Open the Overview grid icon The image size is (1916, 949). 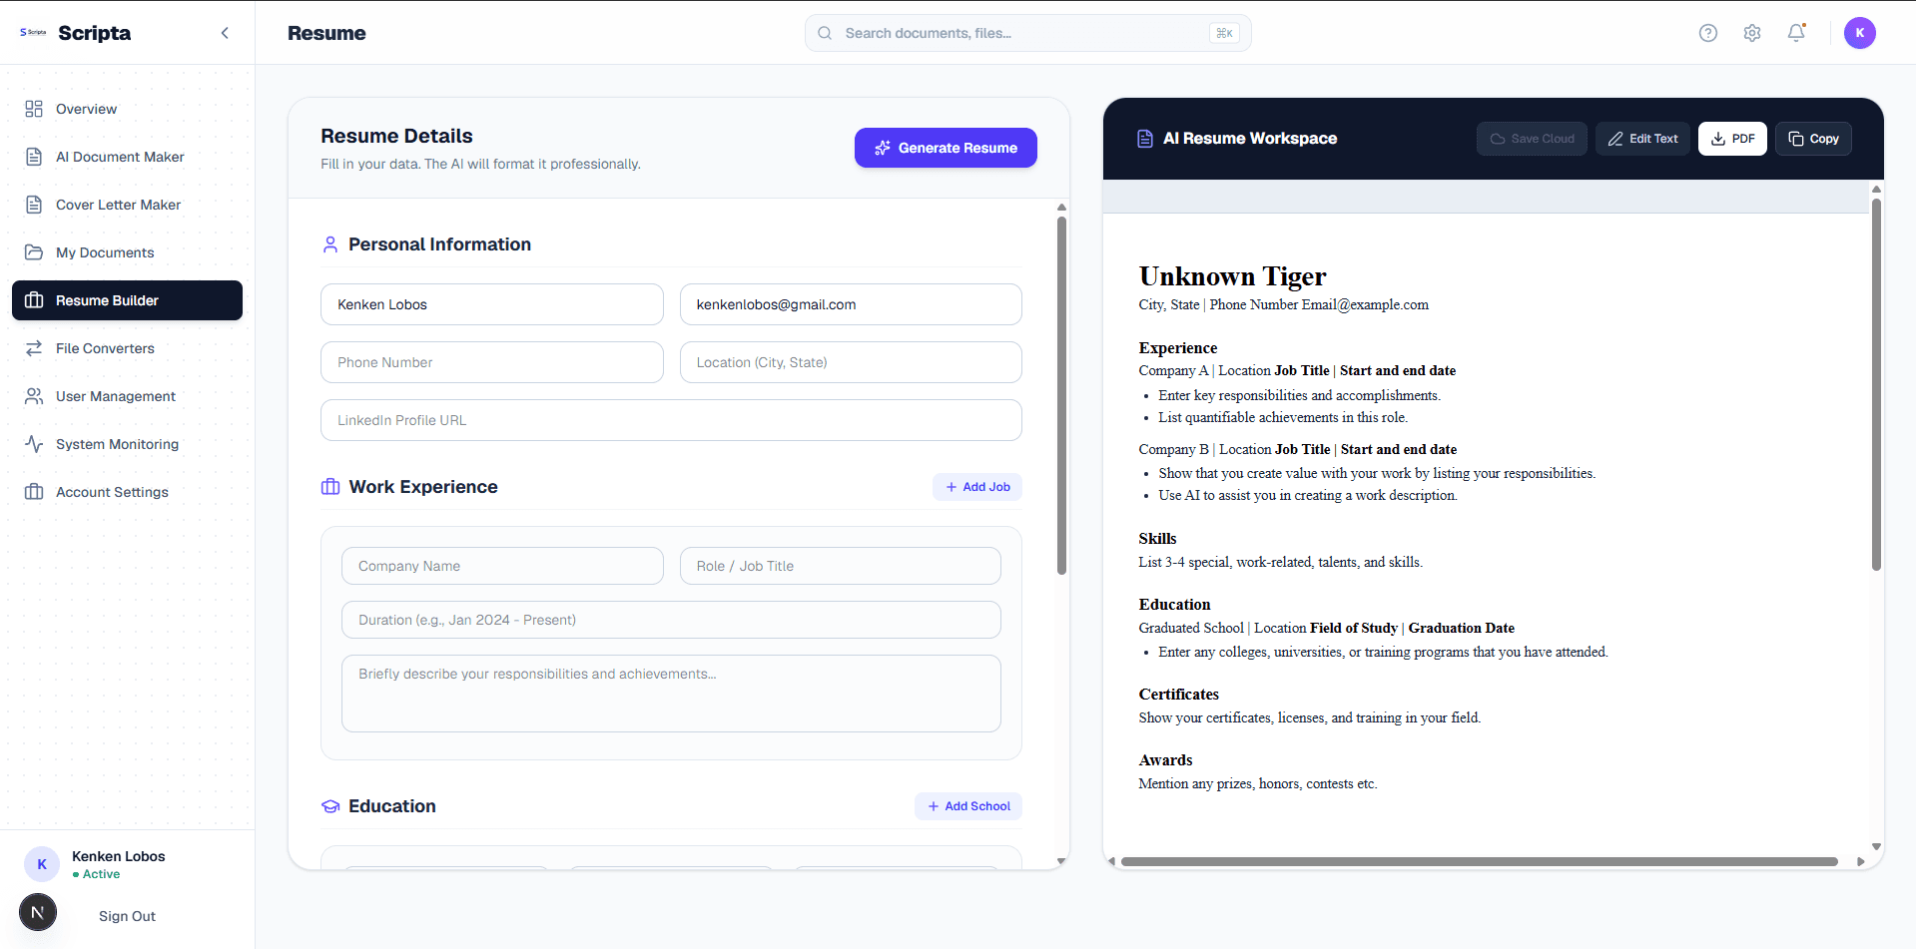click(x=34, y=109)
